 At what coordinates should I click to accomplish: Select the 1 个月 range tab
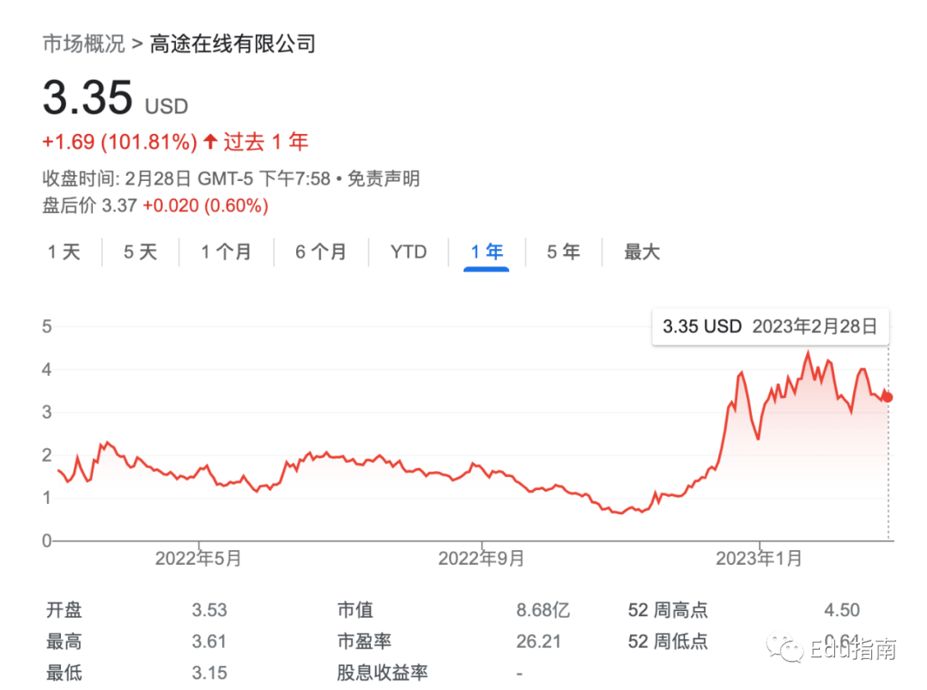(226, 252)
